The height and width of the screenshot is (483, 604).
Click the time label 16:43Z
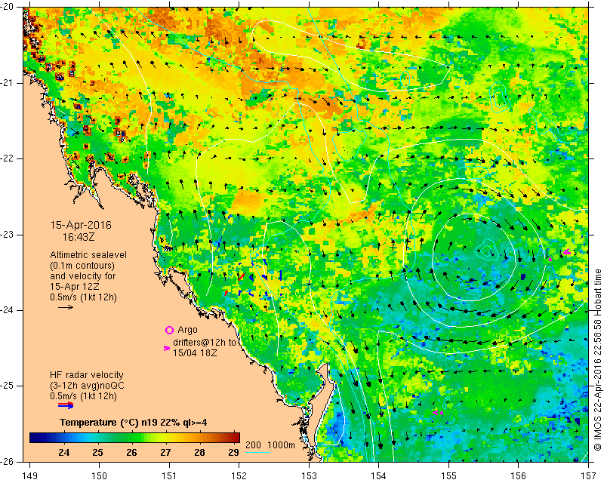[79, 237]
